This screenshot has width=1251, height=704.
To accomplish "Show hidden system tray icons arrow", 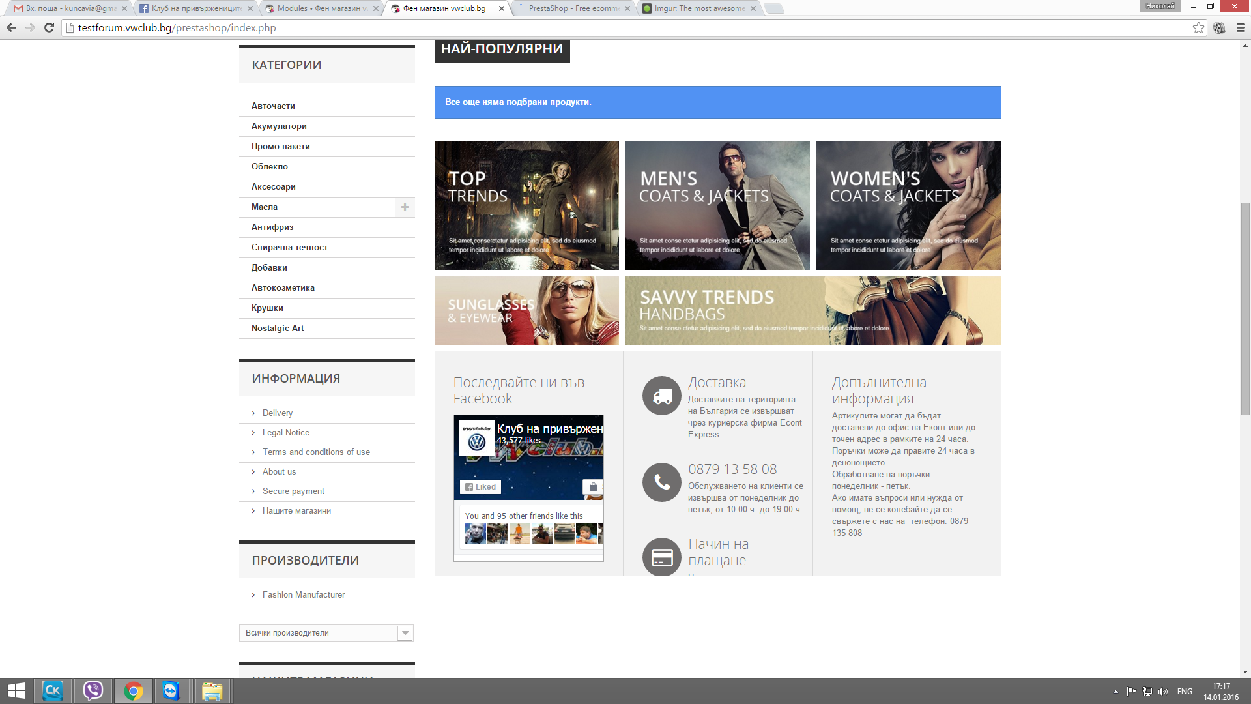I will coord(1115,692).
